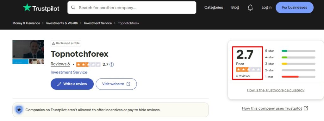Image resolution: width=324 pixels, height=121 pixels.
Task: Open the Investment Service category link
Action: [69, 72]
